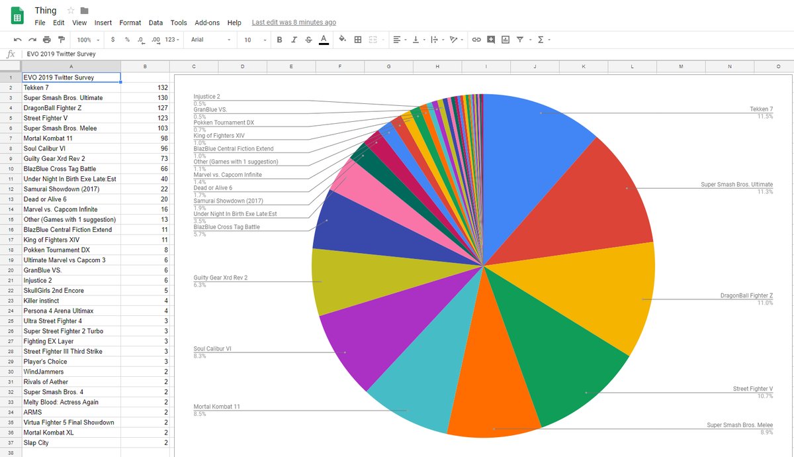Open the move-to-folder icon
This screenshot has height=457, width=794.
click(84, 11)
